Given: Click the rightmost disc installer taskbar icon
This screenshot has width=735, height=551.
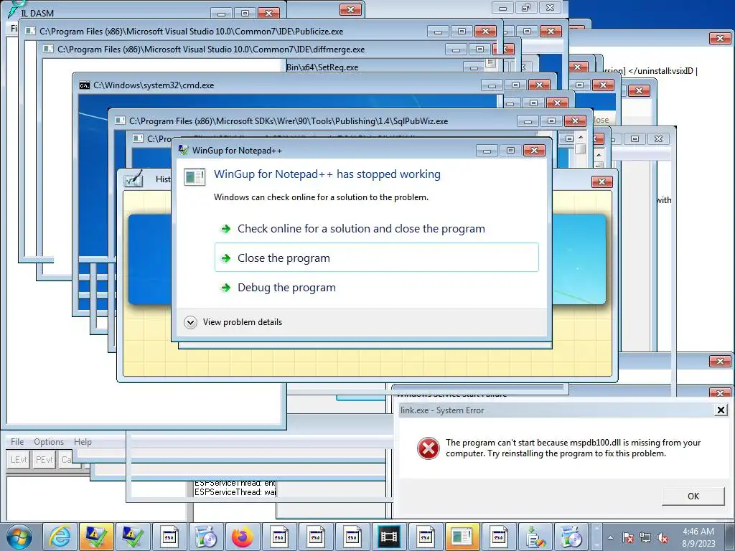Looking at the screenshot, I should (x=571, y=537).
